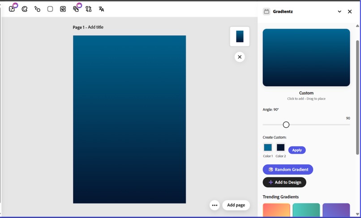Screen dimensions: 361x218
Task: Select the teal trending gradient
Action: 306,210
